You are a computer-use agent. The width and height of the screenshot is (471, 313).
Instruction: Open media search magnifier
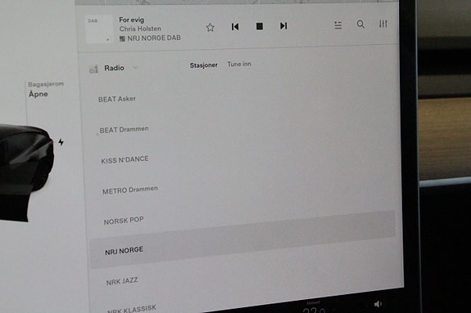coord(360,24)
